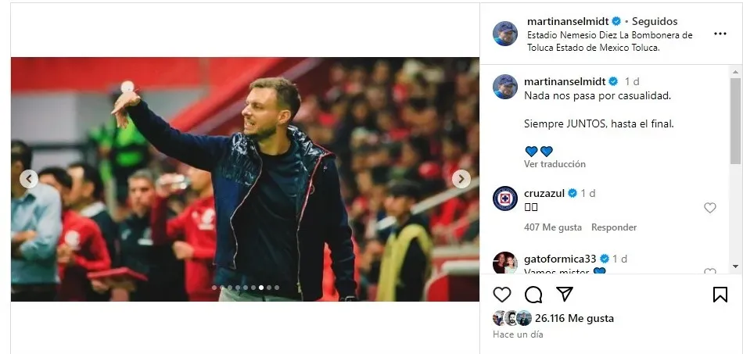
Task: Reply to cruzazul comment via Responder
Action: coord(614,227)
